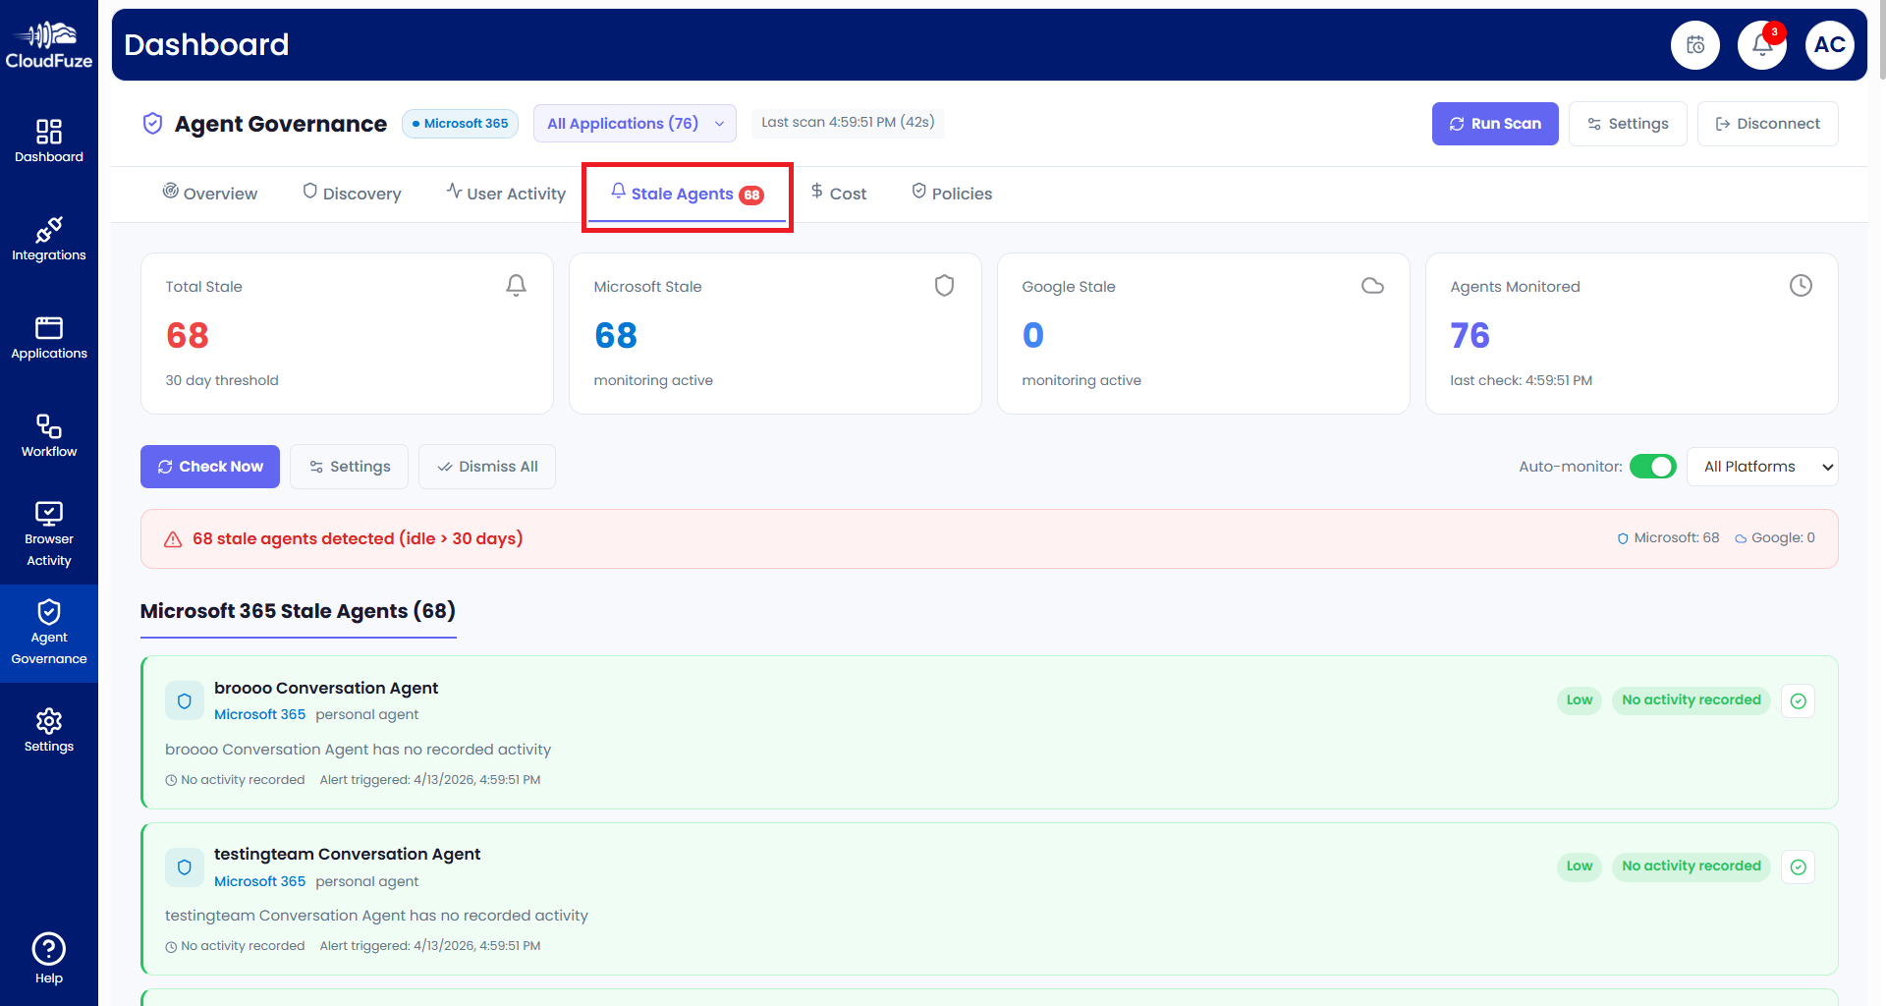This screenshot has height=1006, width=1886.
Task: Open Workflow in the sidebar
Action: pyautogui.click(x=49, y=436)
